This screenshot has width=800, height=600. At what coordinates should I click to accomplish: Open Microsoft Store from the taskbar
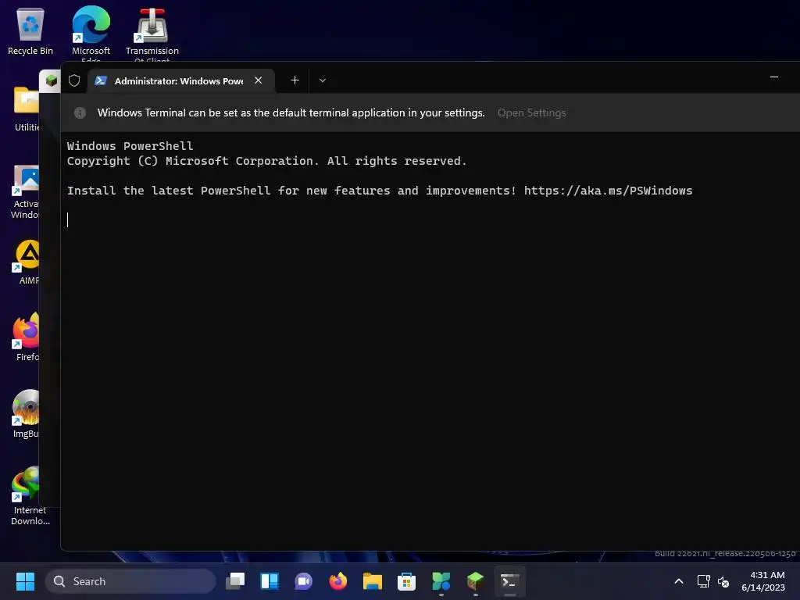tap(406, 581)
